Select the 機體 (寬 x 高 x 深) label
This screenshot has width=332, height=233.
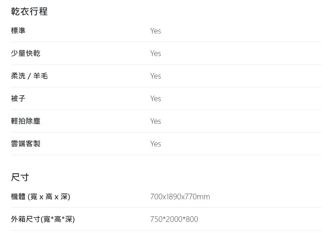[40, 196]
